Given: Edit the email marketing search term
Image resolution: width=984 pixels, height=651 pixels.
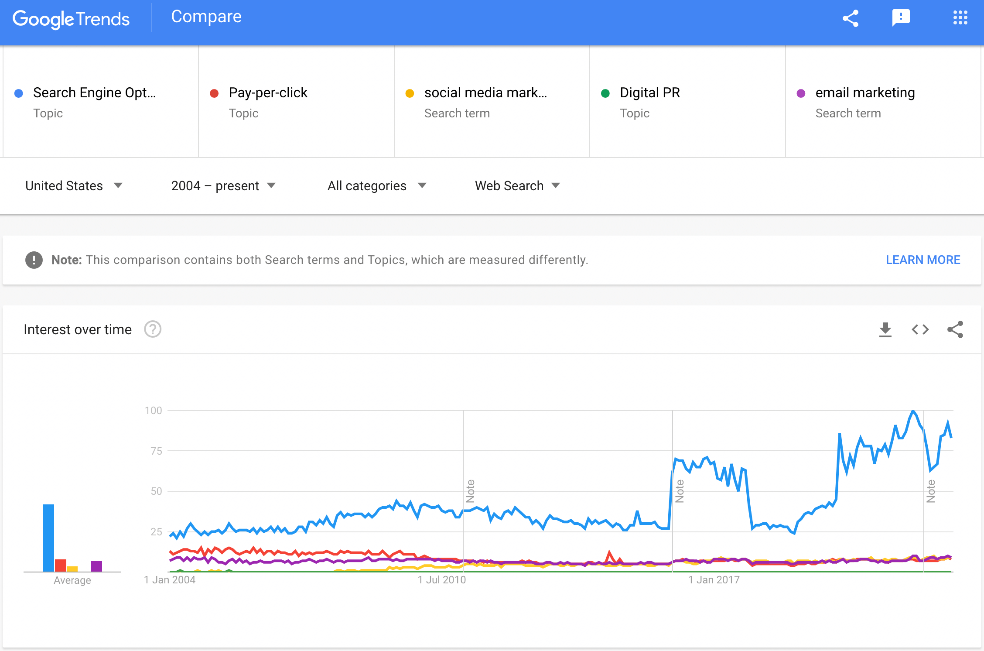Looking at the screenshot, I should point(865,93).
